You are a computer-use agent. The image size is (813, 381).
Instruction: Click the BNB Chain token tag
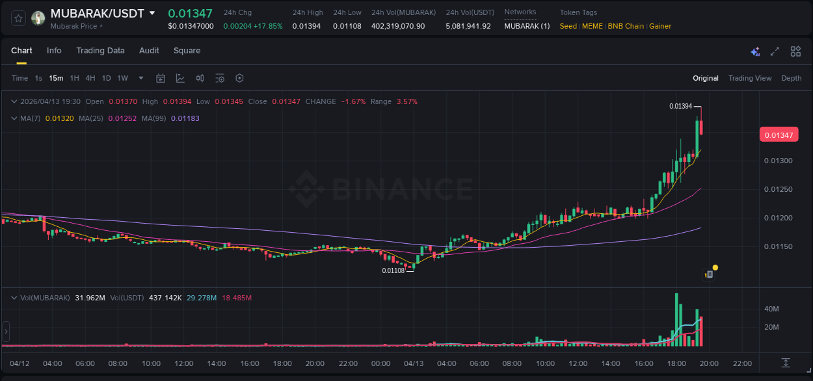(626, 26)
